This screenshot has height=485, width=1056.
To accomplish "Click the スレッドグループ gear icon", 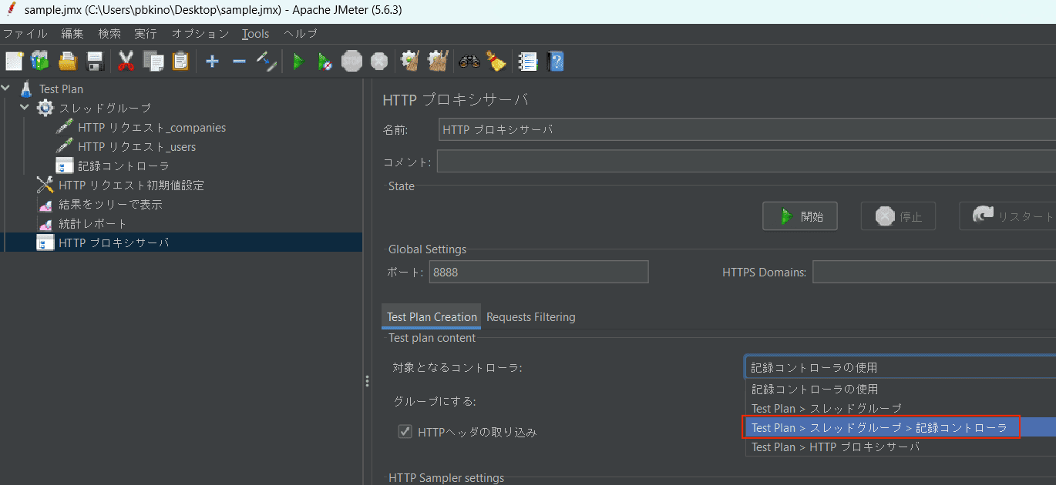I will coord(45,108).
